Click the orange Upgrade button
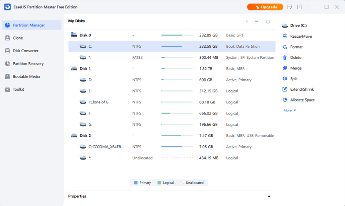The image size is (345, 206). [x=265, y=7]
